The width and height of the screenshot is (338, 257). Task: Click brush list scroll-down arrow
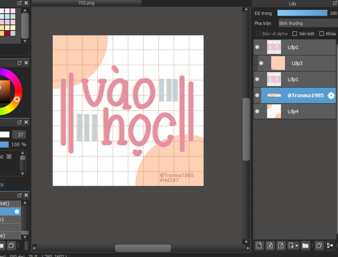25,237
